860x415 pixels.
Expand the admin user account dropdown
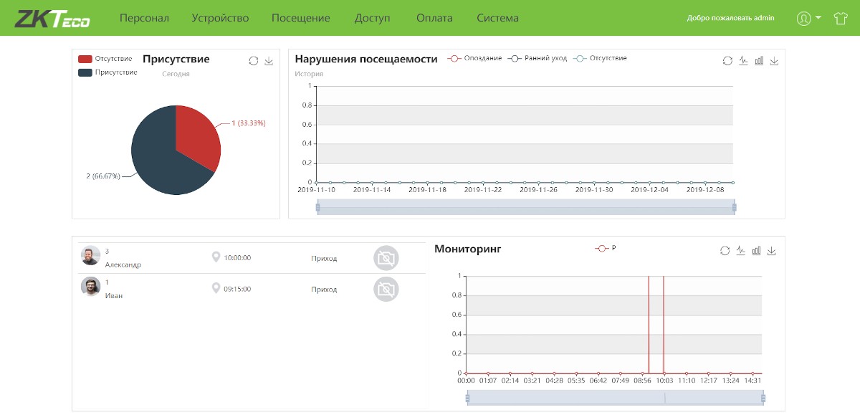(809, 19)
